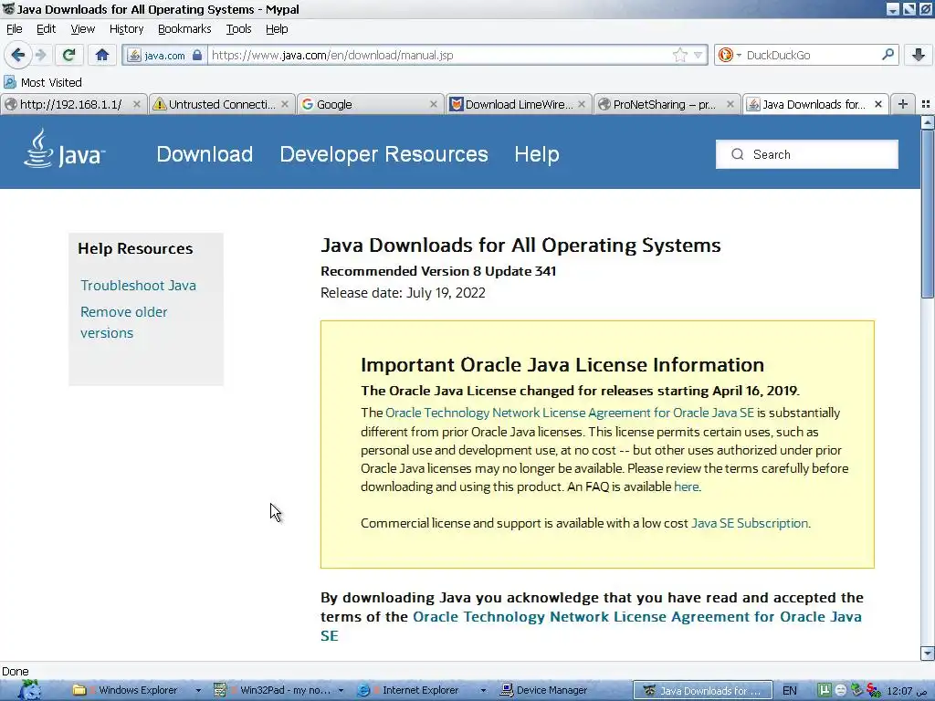Open the DuckDuckGo search engine selector
This screenshot has width=935, height=701.
(x=730, y=56)
